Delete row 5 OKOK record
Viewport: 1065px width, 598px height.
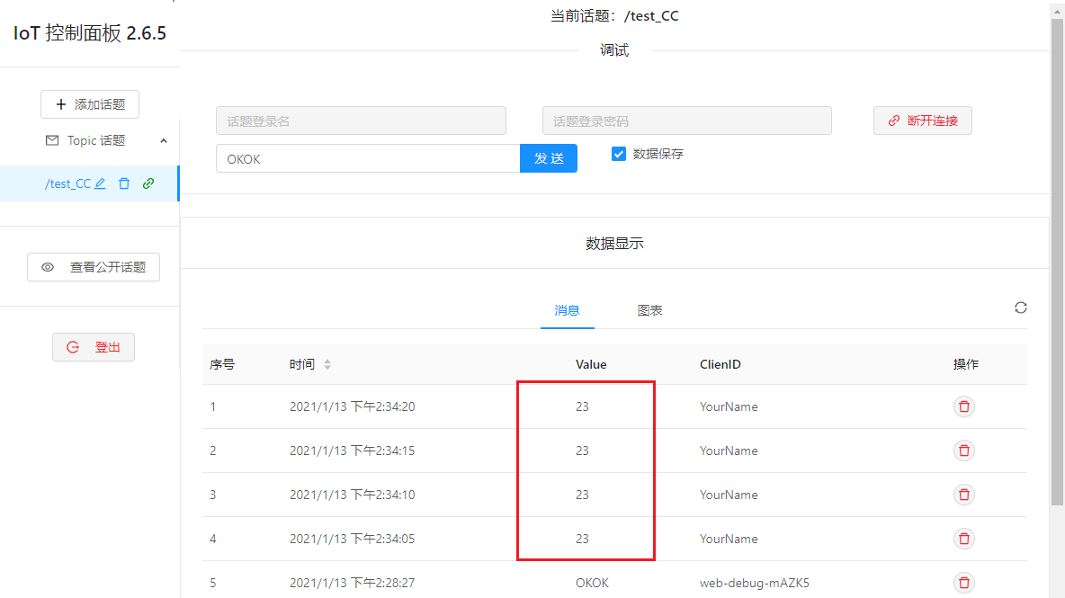(963, 583)
